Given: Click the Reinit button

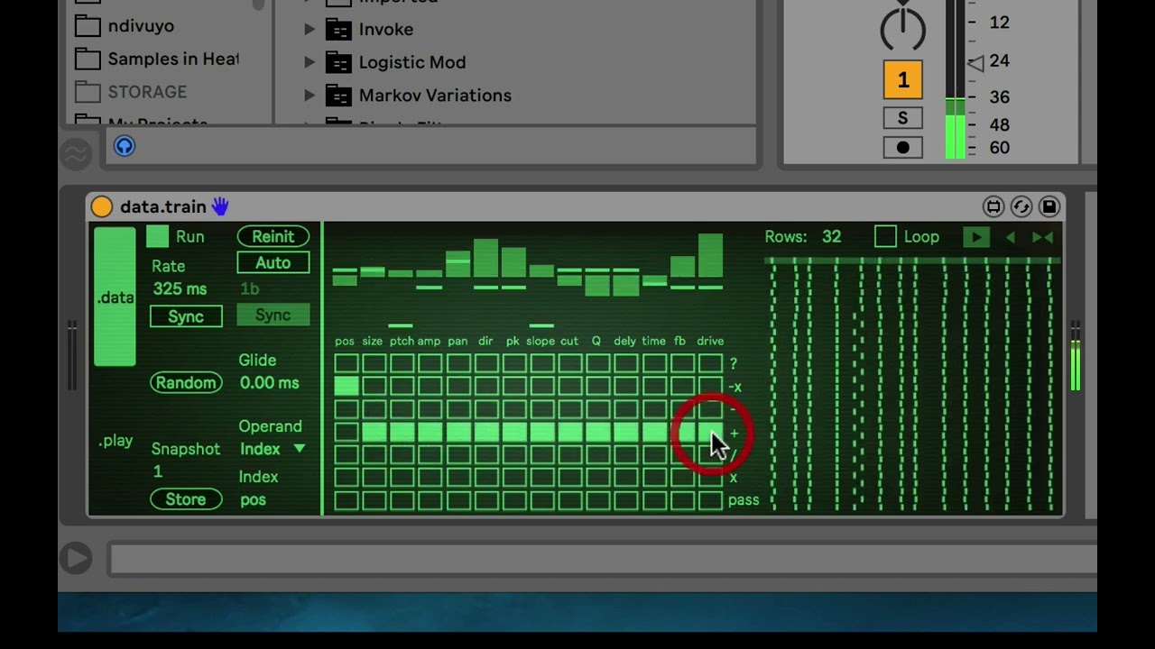Looking at the screenshot, I should coord(273,236).
